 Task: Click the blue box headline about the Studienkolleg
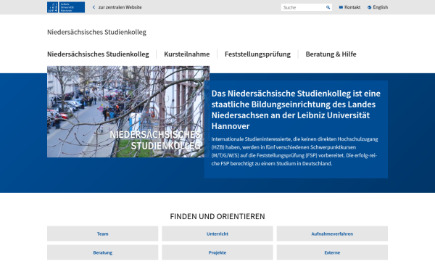click(296, 110)
